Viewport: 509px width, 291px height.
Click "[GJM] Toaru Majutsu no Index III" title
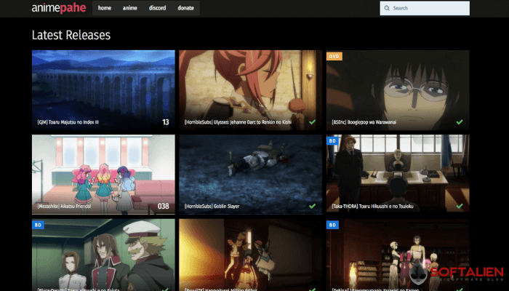(x=68, y=122)
